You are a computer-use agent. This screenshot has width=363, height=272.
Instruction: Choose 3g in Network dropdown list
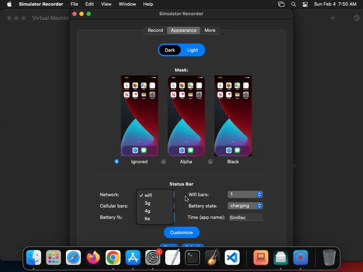coord(155,203)
